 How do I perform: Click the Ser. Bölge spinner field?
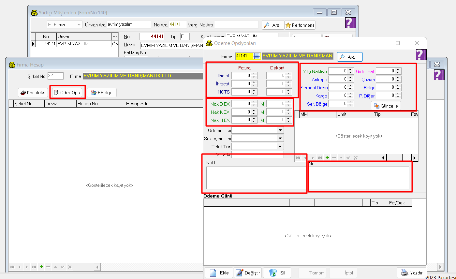[x=341, y=104]
